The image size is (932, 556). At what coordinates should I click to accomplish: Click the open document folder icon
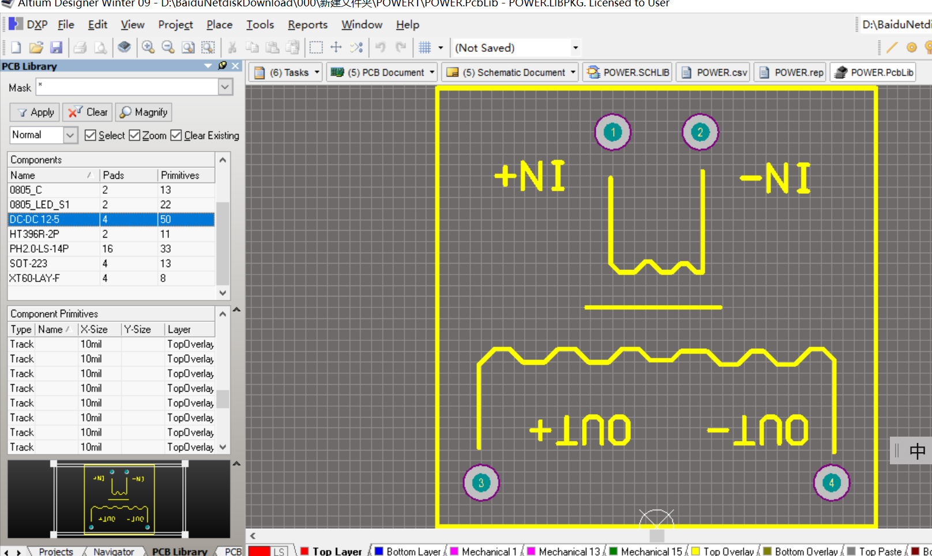[36, 47]
